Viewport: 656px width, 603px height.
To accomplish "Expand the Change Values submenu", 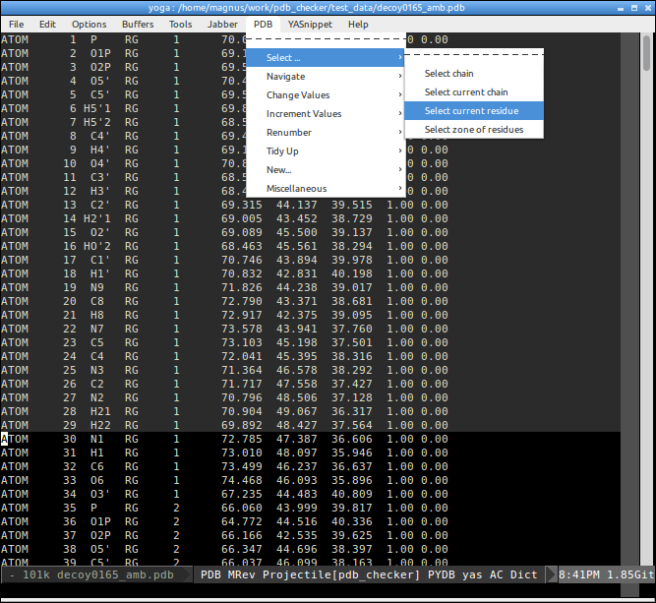I will coord(326,95).
